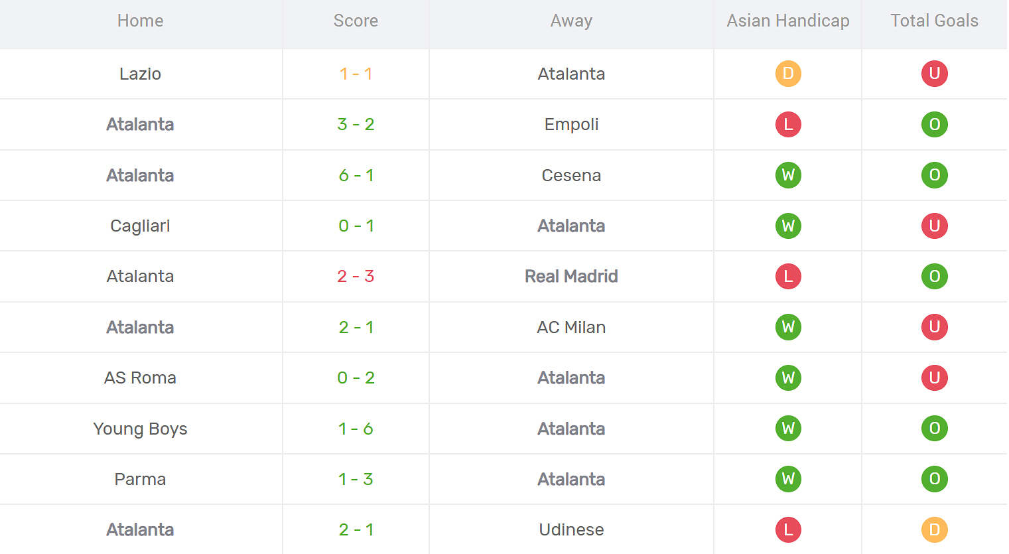Click the Score column header
The image size is (1009, 554).
coord(356,21)
